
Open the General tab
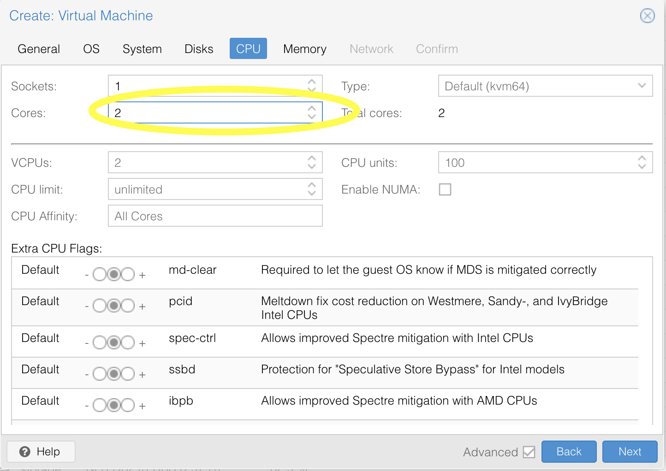(x=39, y=49)
